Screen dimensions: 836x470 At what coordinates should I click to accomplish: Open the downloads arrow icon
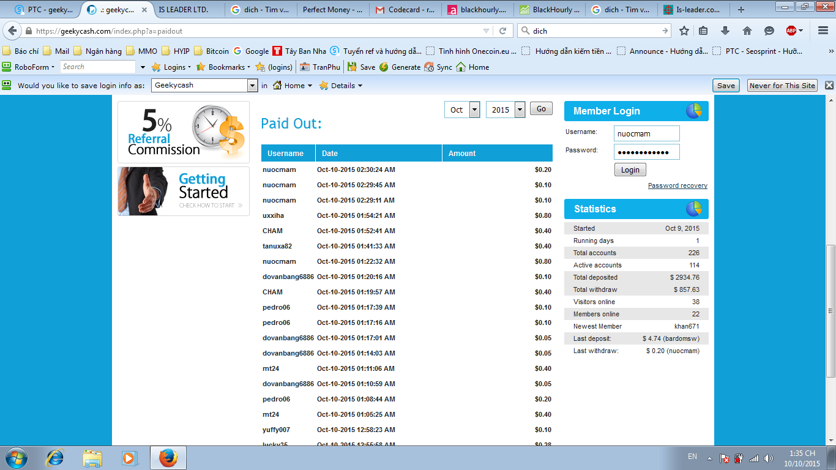[725, 31]
